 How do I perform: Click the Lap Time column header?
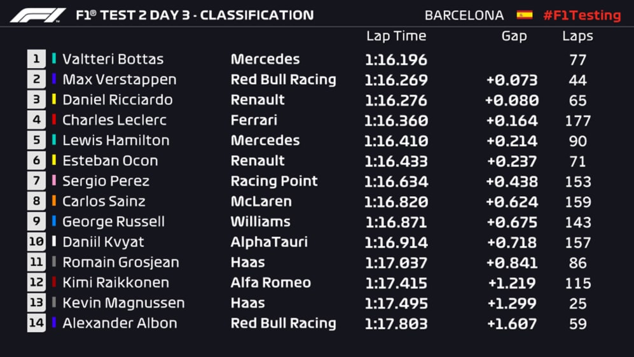click(396, 36)
